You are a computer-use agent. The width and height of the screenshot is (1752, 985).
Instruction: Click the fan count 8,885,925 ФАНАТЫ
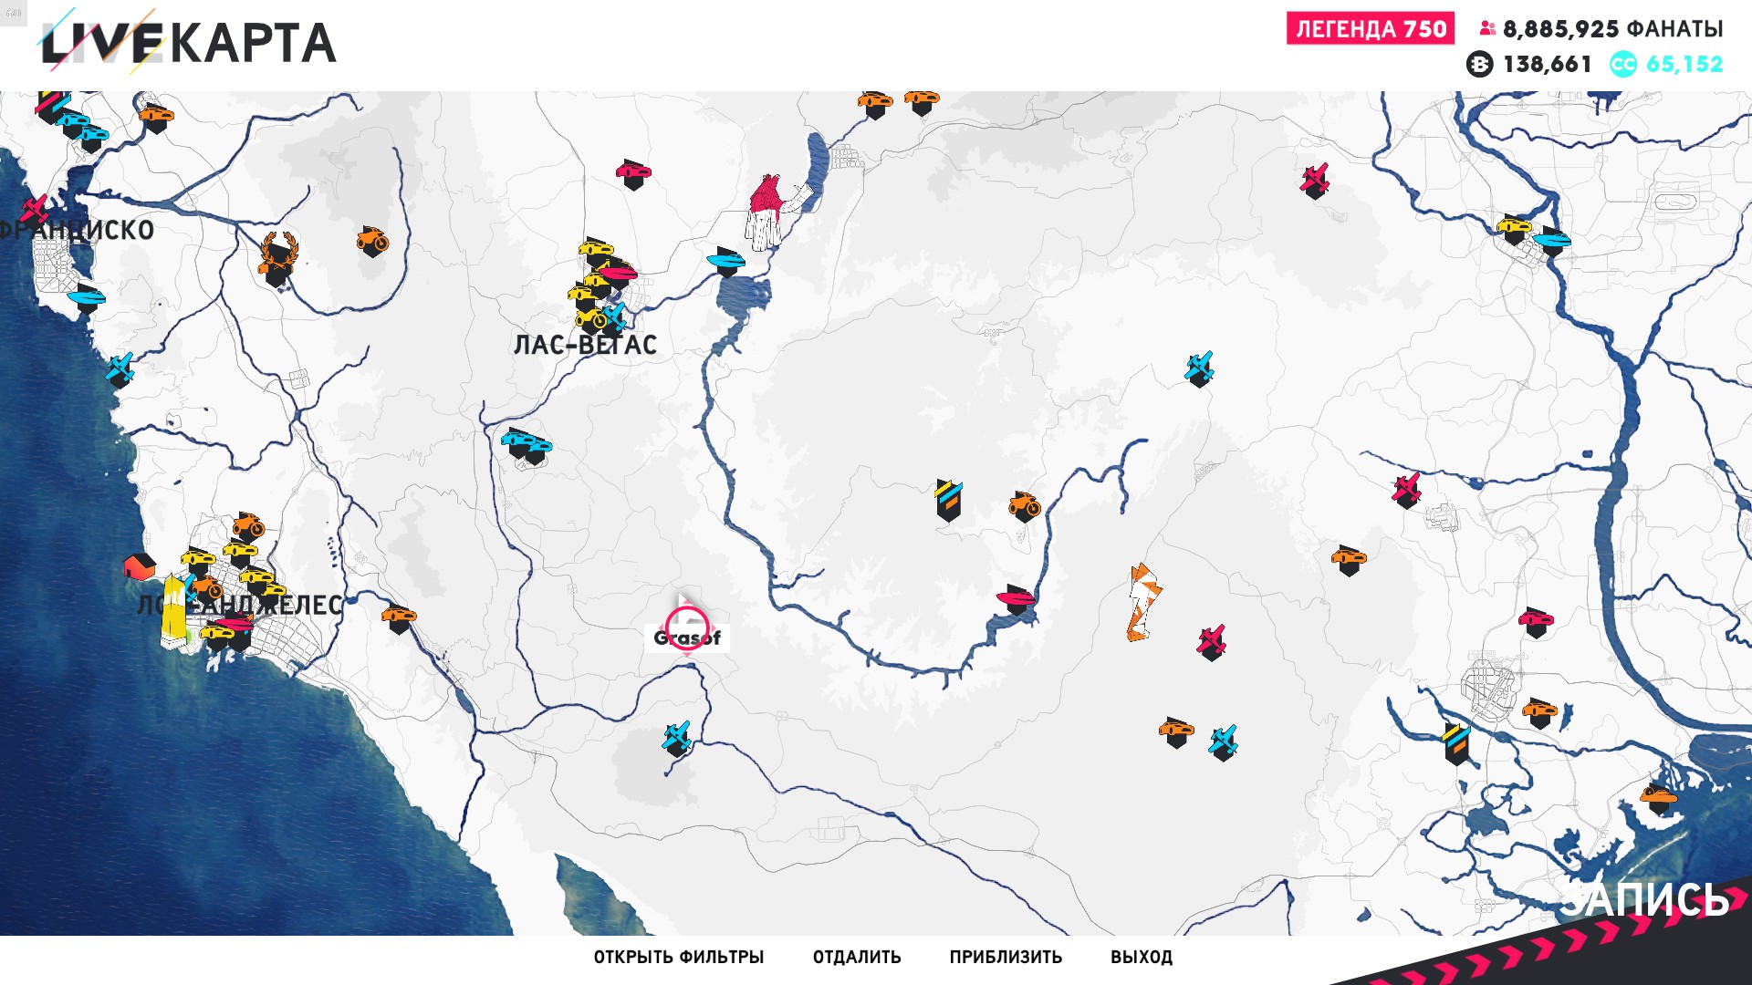pos(1602,29)
